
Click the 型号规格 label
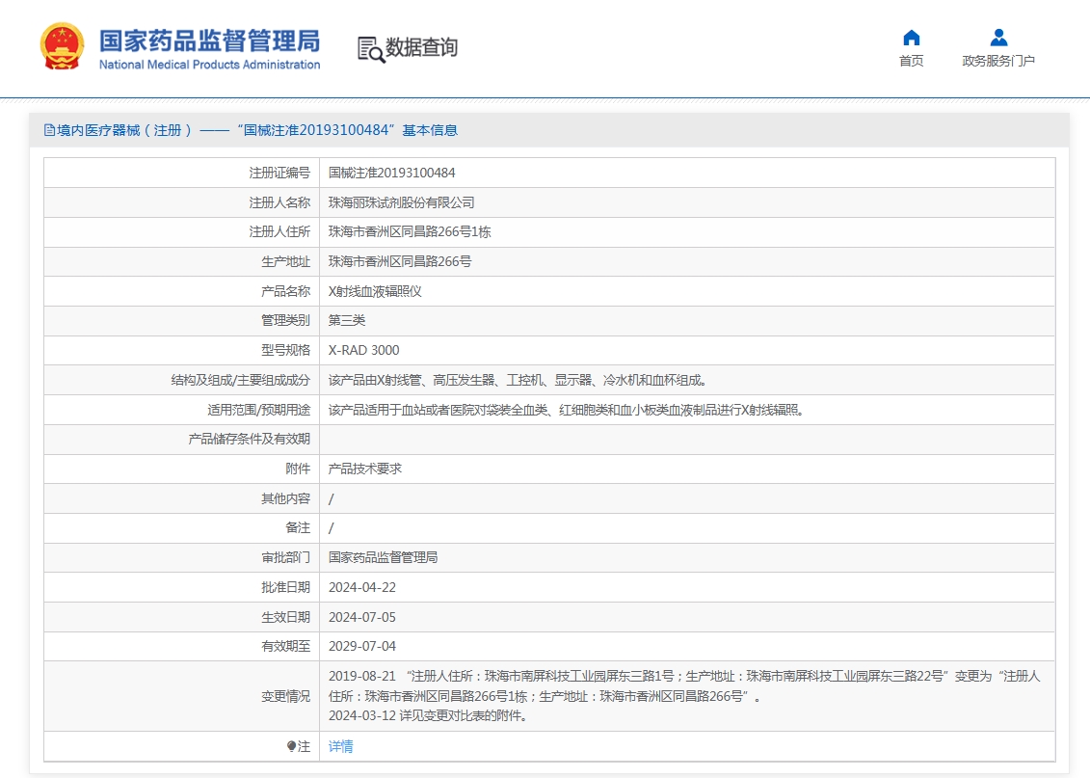click(x=285, y=350)
